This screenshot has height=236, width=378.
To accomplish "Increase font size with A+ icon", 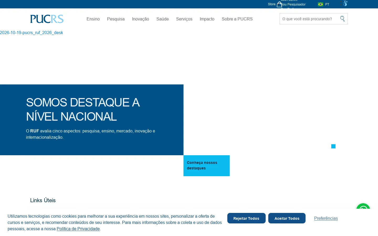I will coord(345,1).
